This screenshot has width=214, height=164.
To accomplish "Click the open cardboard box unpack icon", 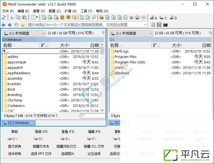I will point(68,17).
